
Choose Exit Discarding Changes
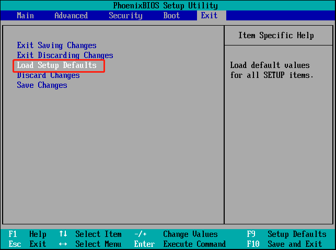65,55
